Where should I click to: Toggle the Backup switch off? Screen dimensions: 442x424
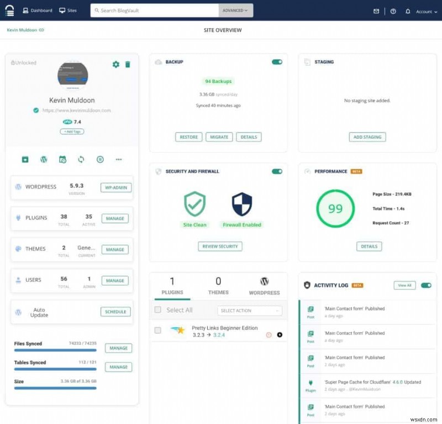[276, 62]
